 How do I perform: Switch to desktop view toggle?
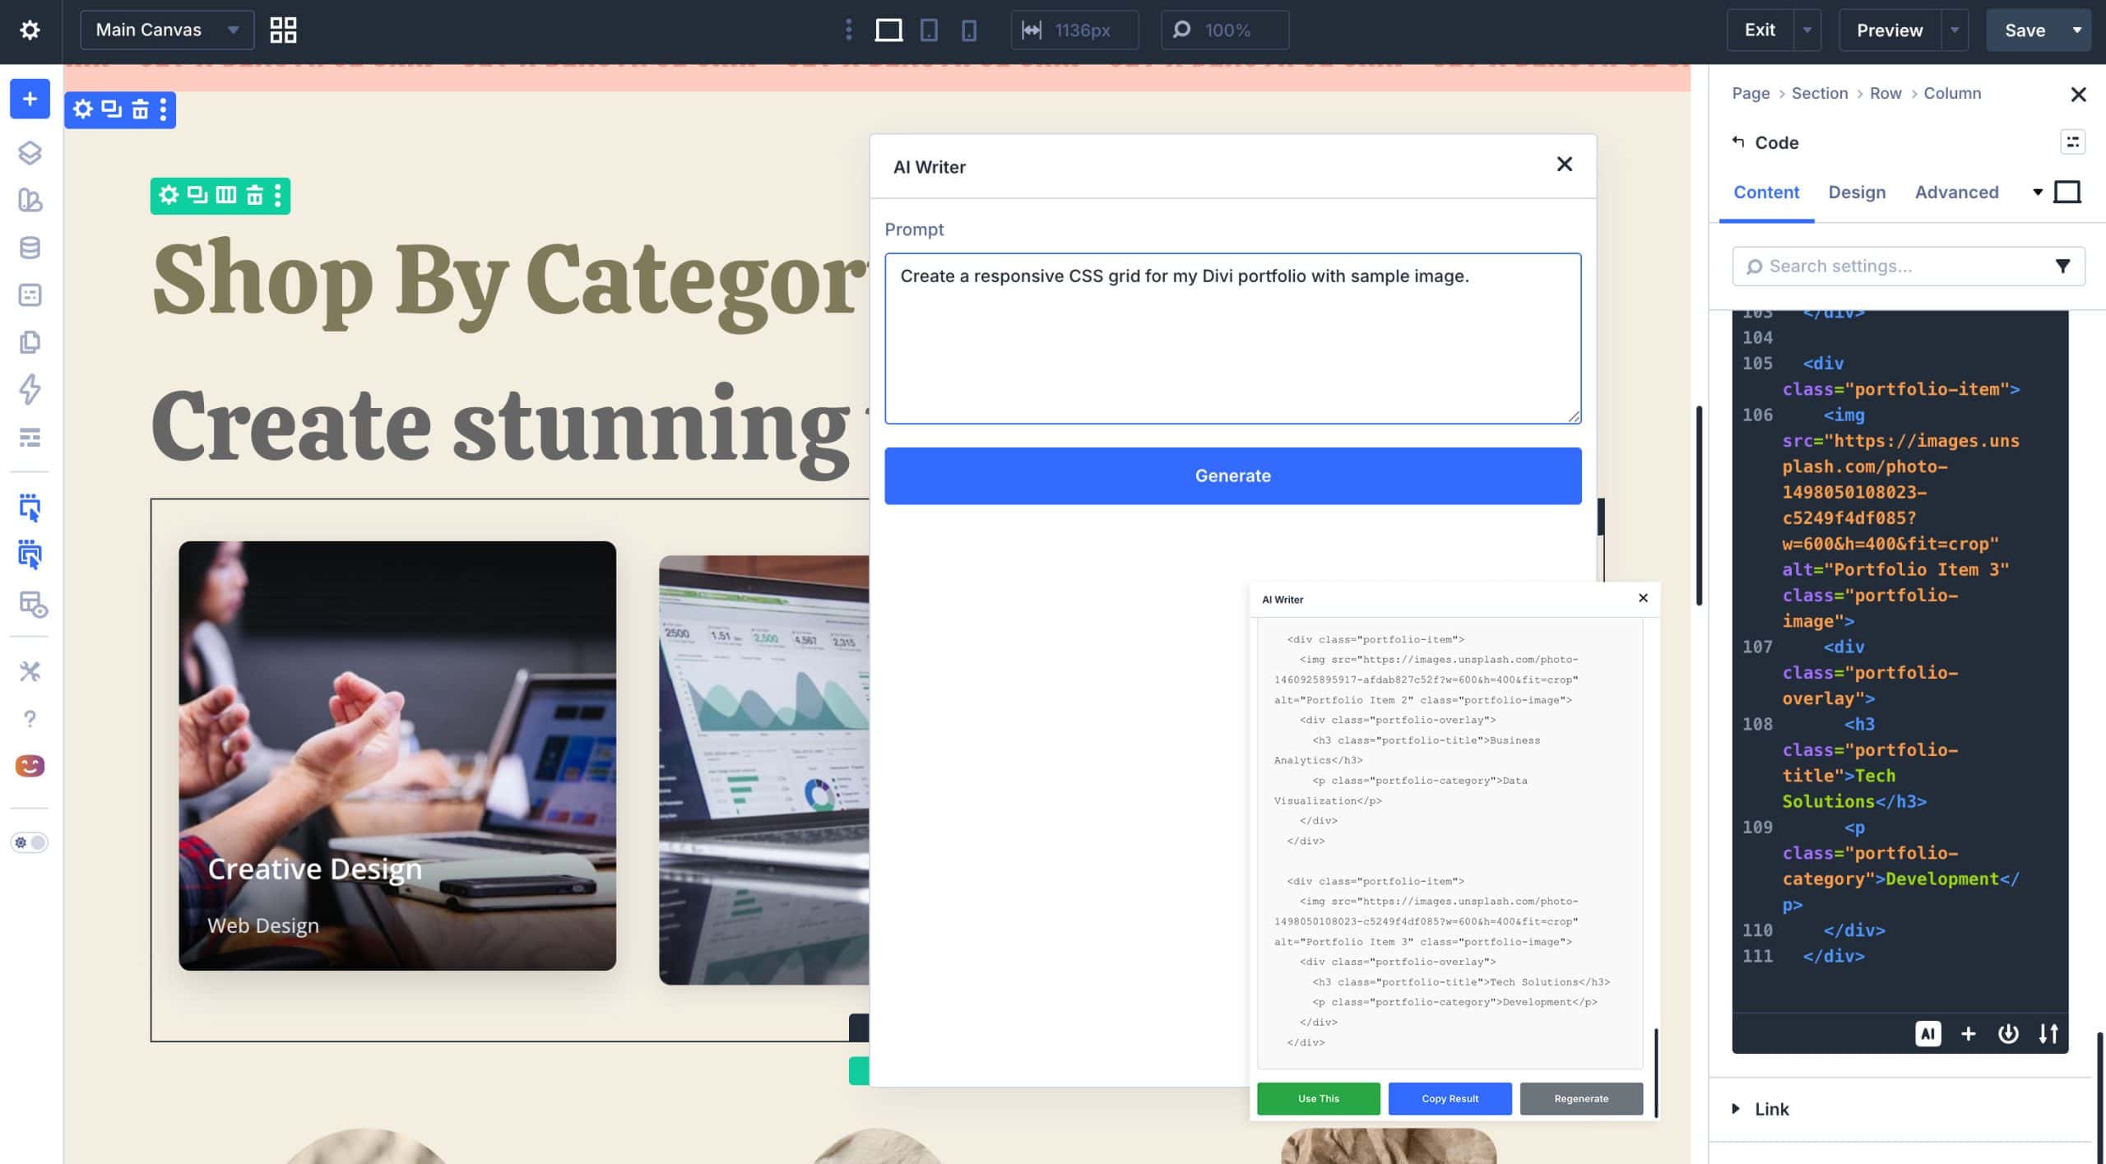coord(888,30)
